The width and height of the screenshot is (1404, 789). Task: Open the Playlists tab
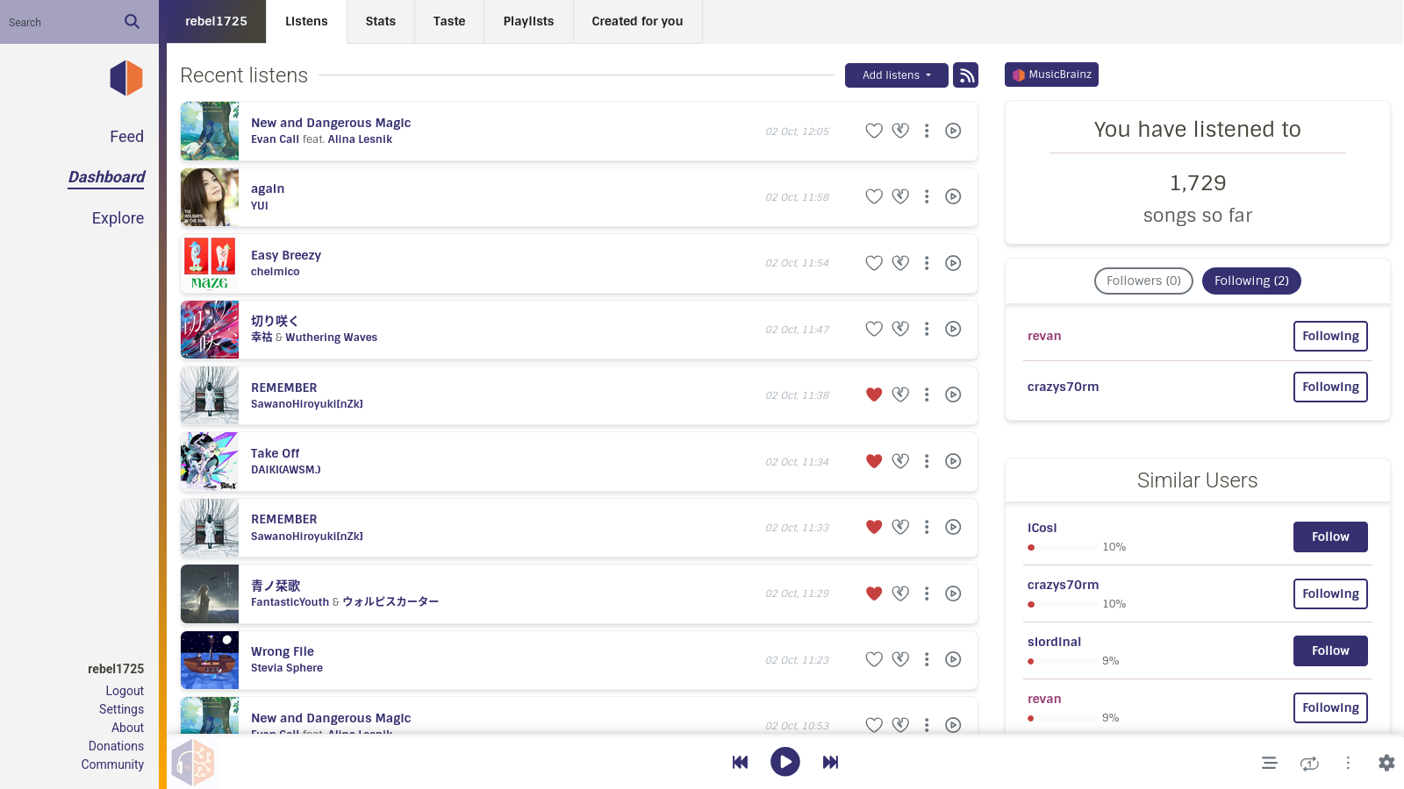528,21
